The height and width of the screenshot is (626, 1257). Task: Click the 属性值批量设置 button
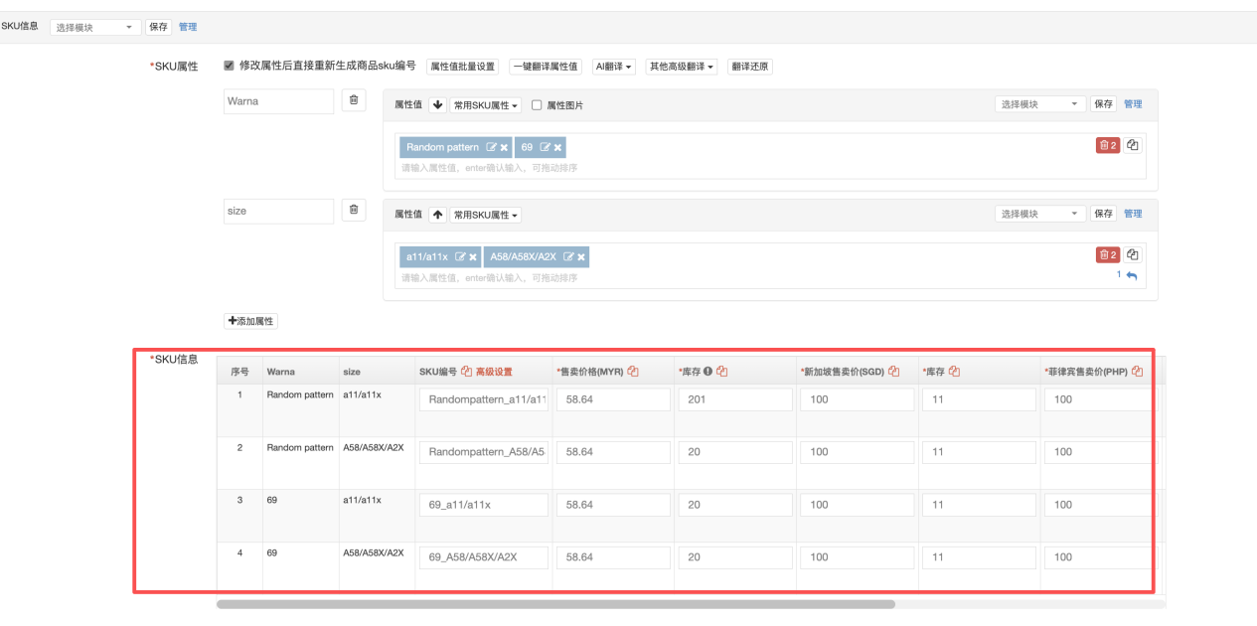coord(461,67)
